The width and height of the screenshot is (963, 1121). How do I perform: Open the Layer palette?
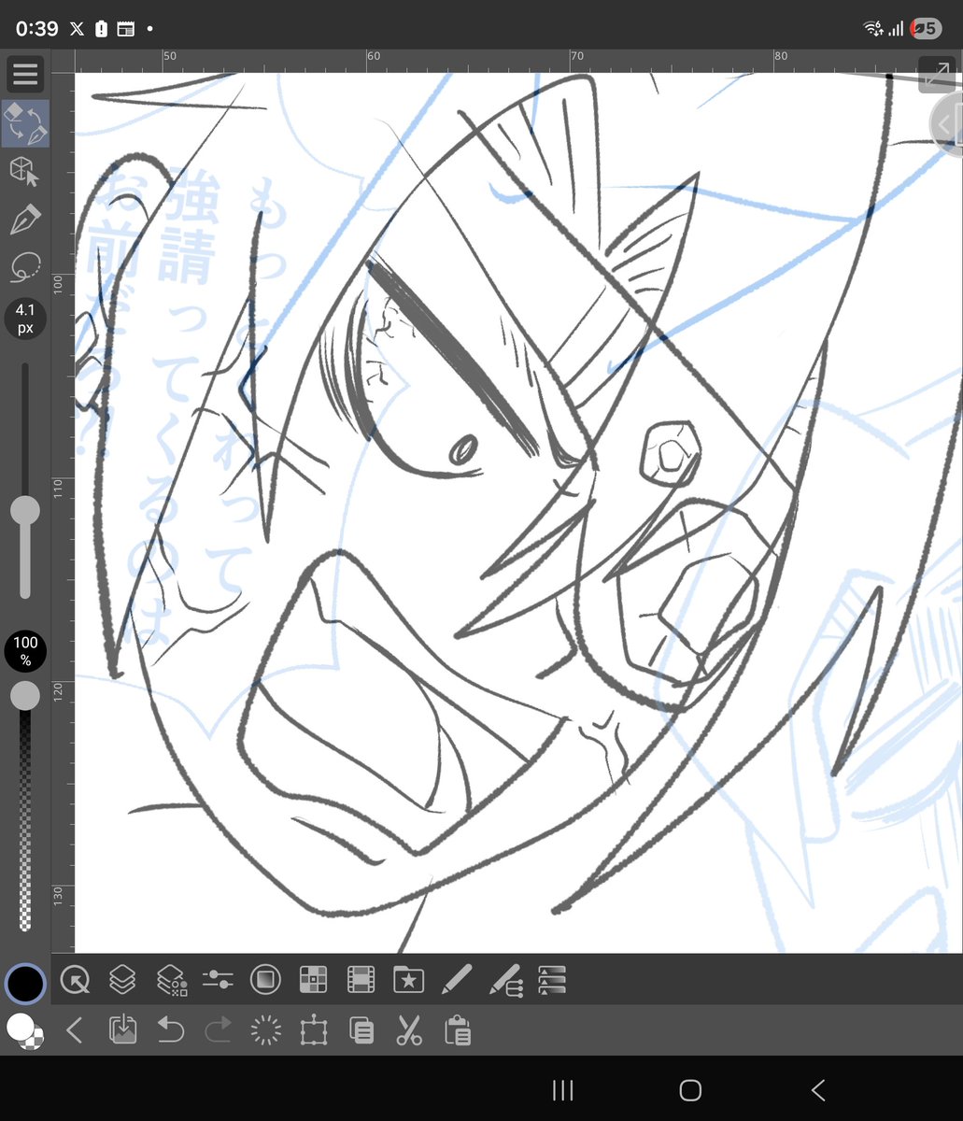point(122,980)
